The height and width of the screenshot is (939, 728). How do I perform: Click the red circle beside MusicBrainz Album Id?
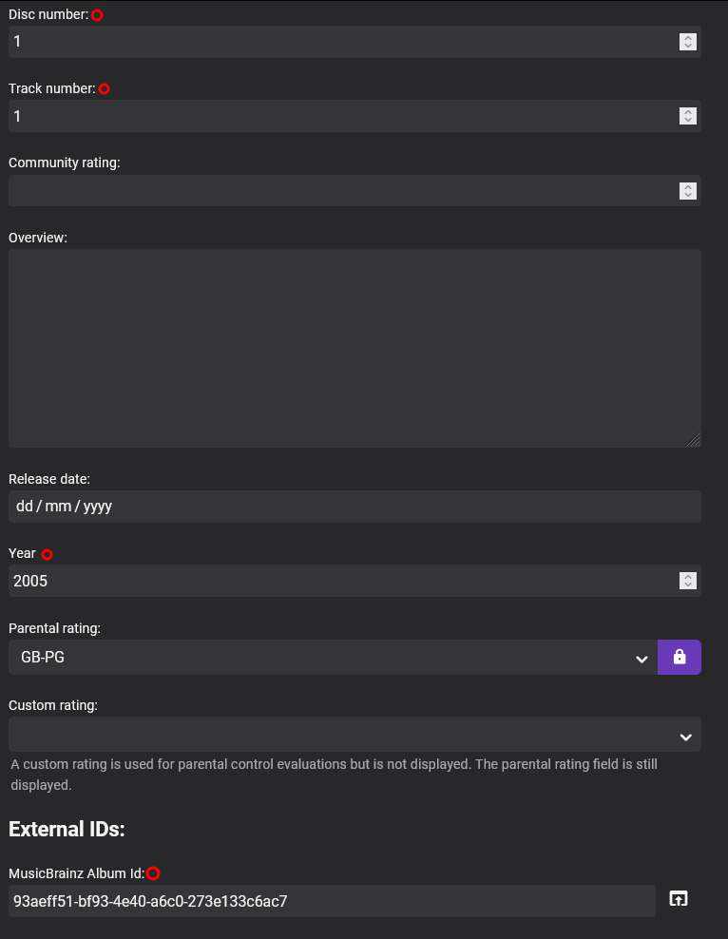click(153, 873)
